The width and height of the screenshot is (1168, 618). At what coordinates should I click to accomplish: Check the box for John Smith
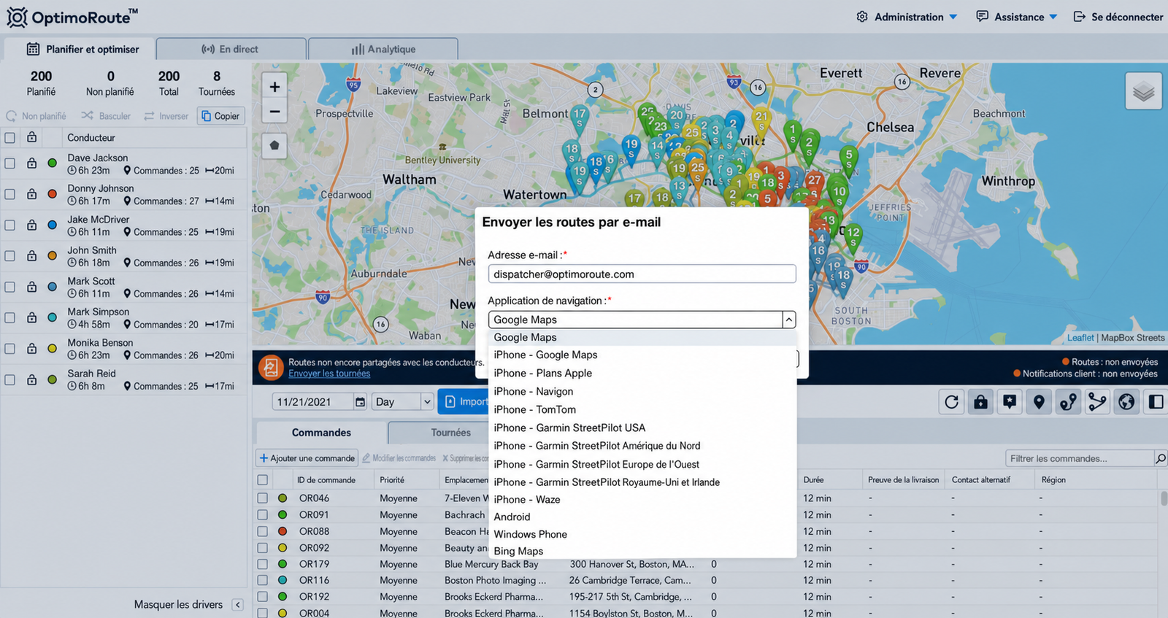point(10,256)
